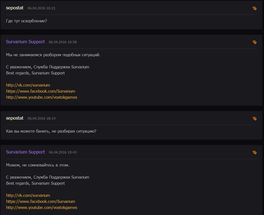Click the 06.04.2016 19:43 timestamp

click(x=62, y=152)
